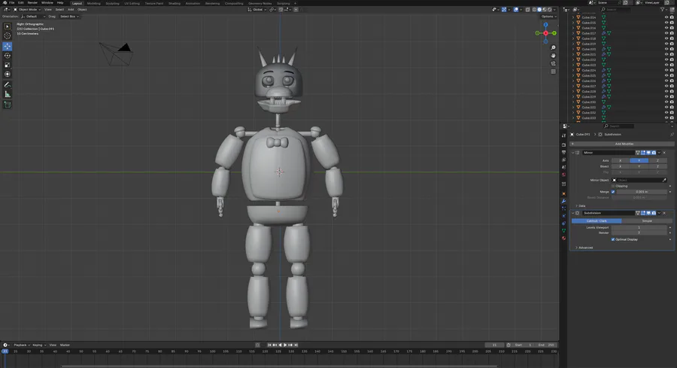Open the Render menu

[x=32, y=2]
